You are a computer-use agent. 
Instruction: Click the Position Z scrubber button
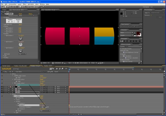(12, 21)
